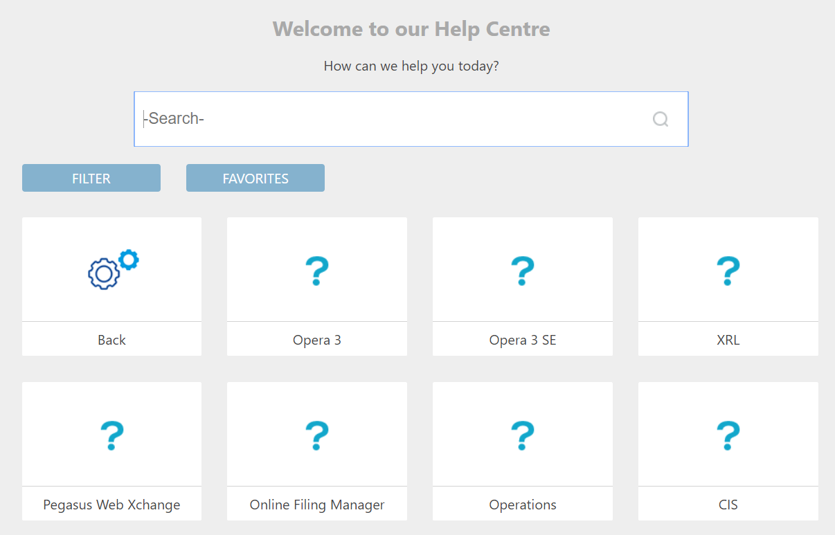Open the FILTER options
835x535 pixels.
(x=91, y=178)
